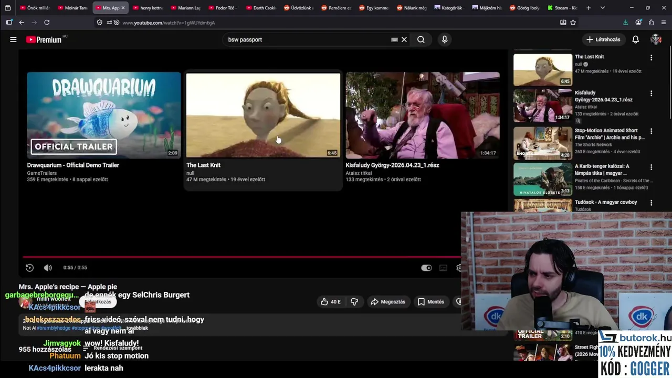Open the site permissions icon beside the URL

point(109,23)
